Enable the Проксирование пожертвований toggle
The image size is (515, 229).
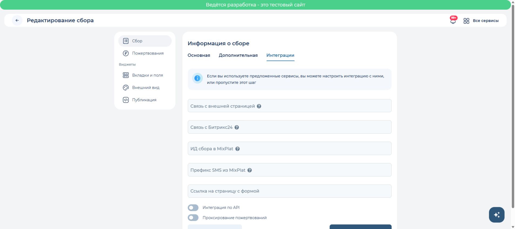193,218
